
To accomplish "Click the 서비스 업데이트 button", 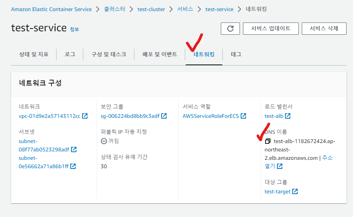I will pyautogui.click(x=271, y=29).
